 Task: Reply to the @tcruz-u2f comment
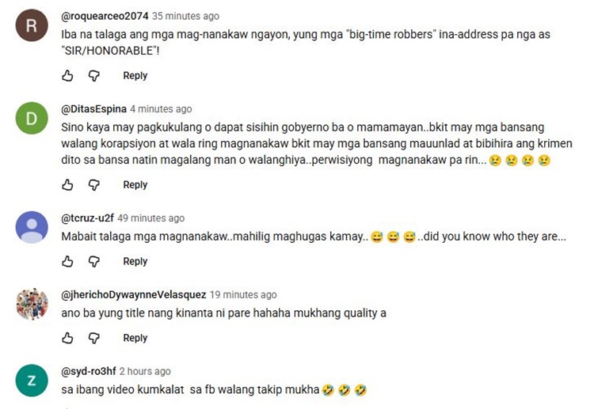pos(135,261)
